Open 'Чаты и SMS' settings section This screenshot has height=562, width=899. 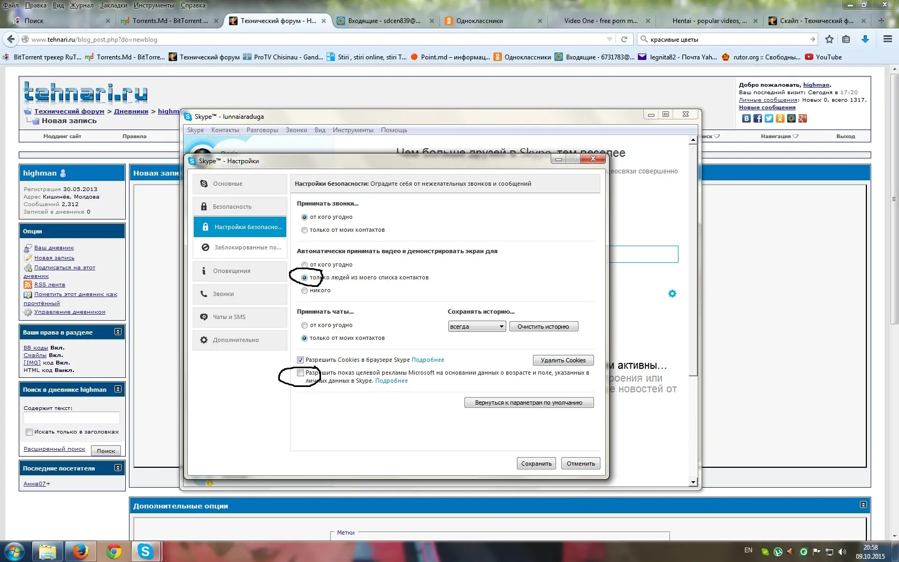click(x=240, y=317)
